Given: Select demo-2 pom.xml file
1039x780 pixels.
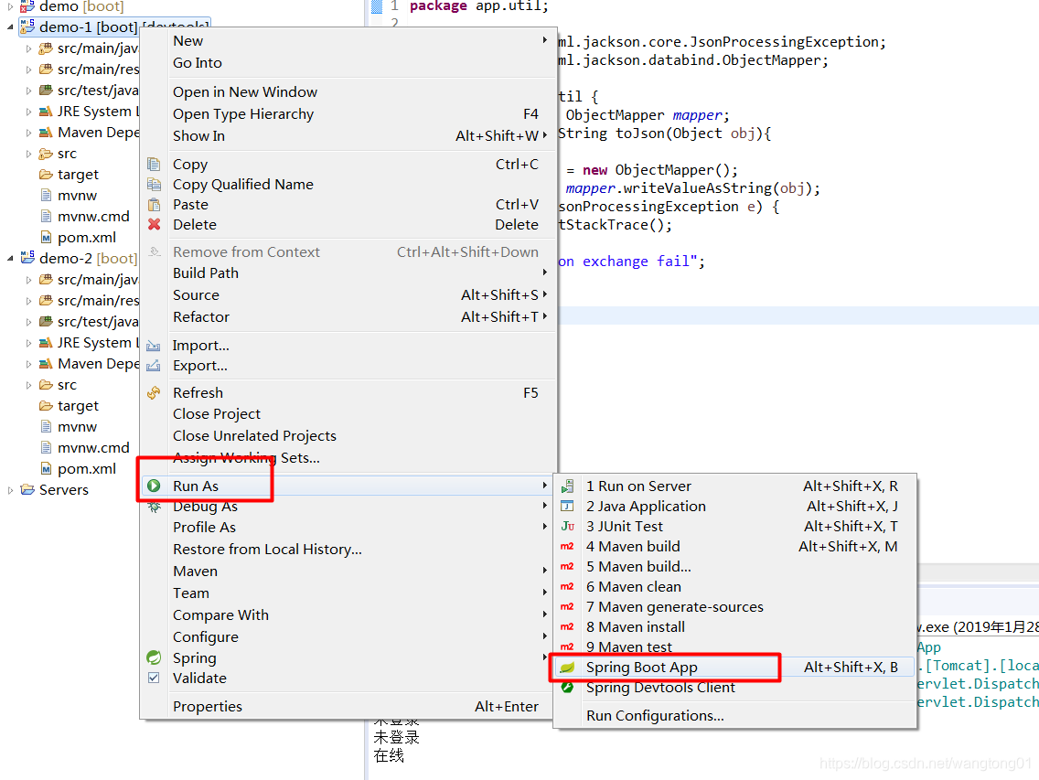Looking at the screenshot, I should pos(87,469).
